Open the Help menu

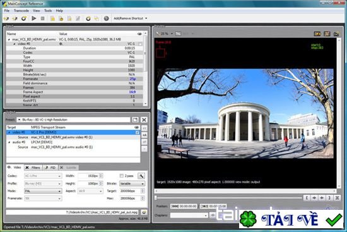pos(59,11)
